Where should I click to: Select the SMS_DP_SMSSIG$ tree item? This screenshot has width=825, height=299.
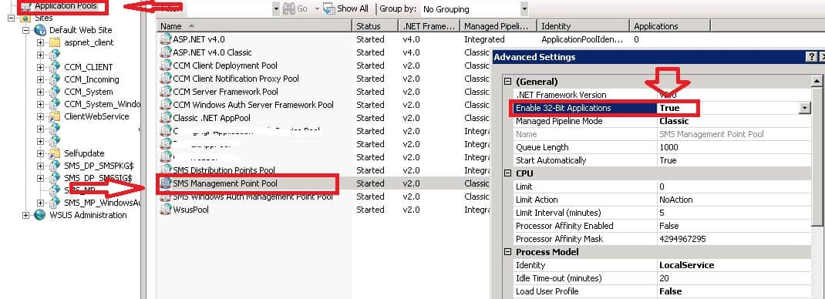click(98, 178)
